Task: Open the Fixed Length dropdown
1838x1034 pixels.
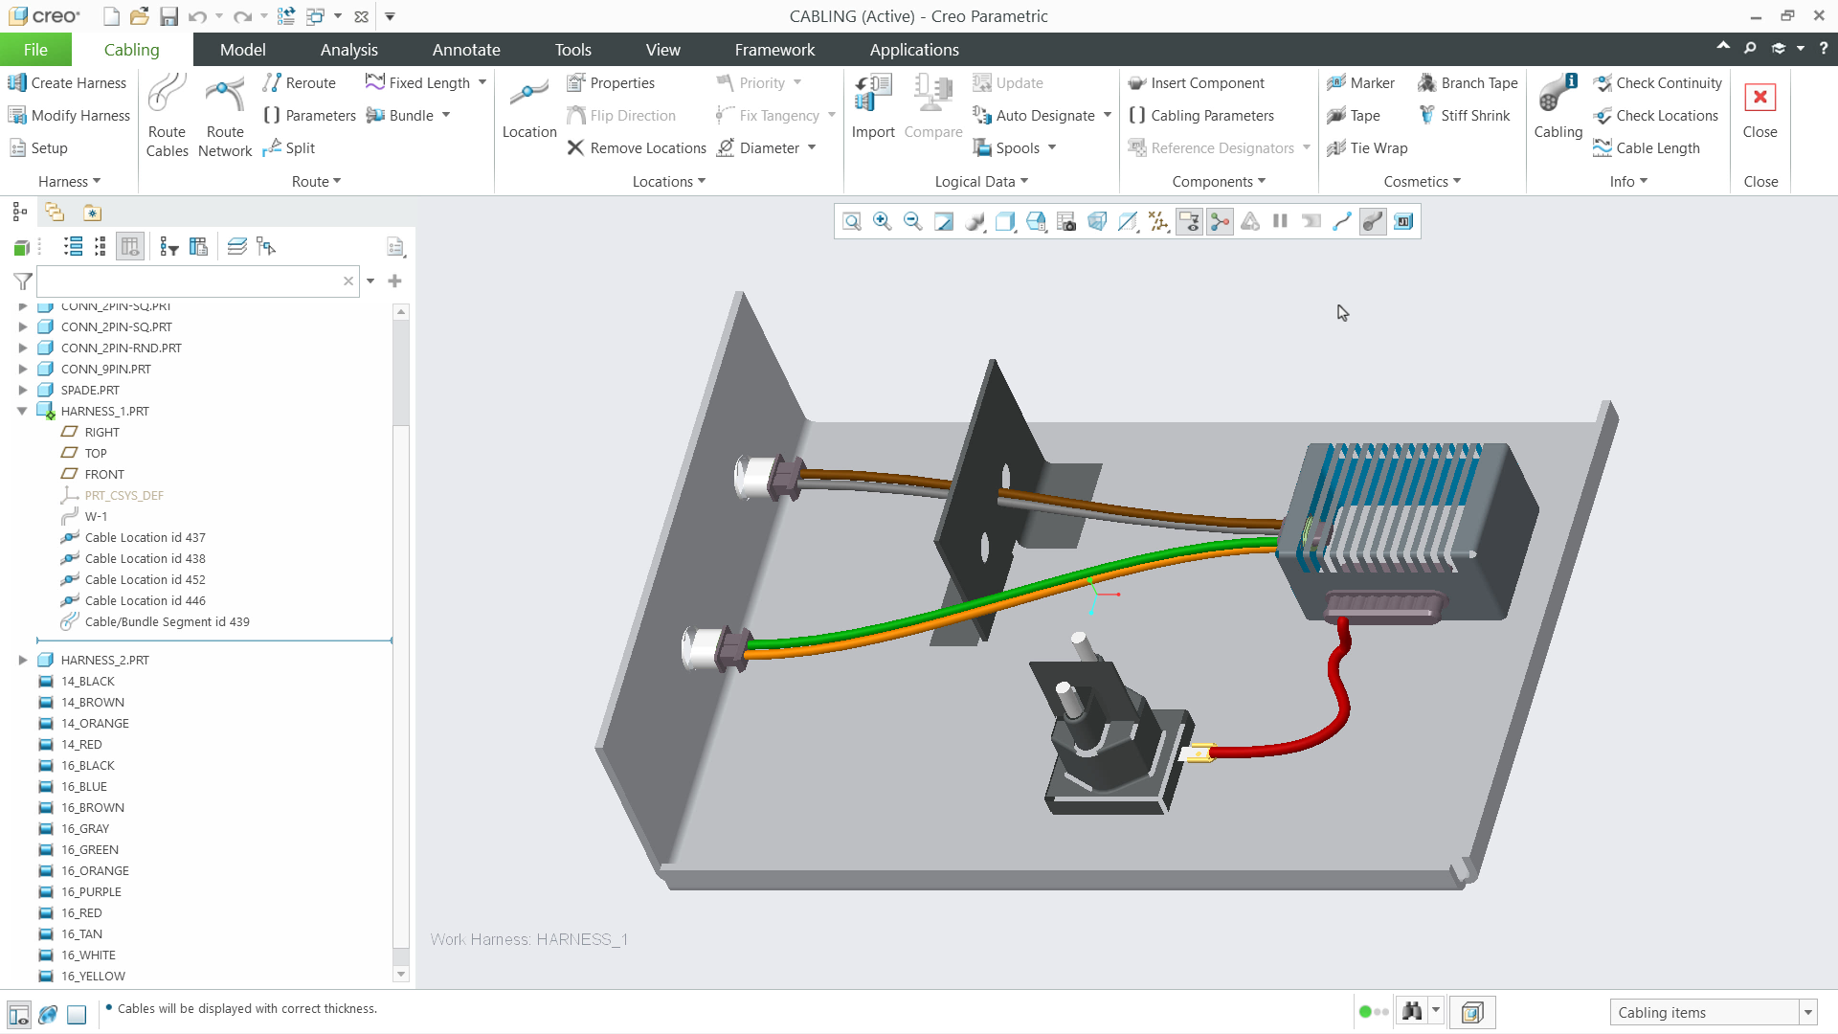Action: click(x=482, y=82)
